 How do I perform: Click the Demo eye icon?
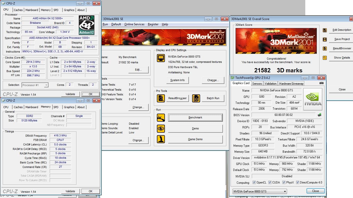[x=161, y=128]
